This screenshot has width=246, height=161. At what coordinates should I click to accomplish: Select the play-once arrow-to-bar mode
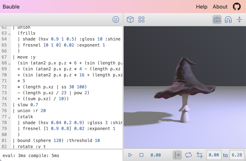178,155
